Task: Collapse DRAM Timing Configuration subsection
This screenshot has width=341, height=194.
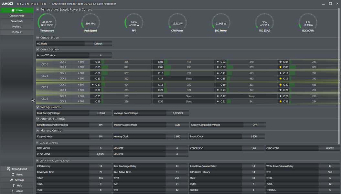Action: [x=37, y=161]
